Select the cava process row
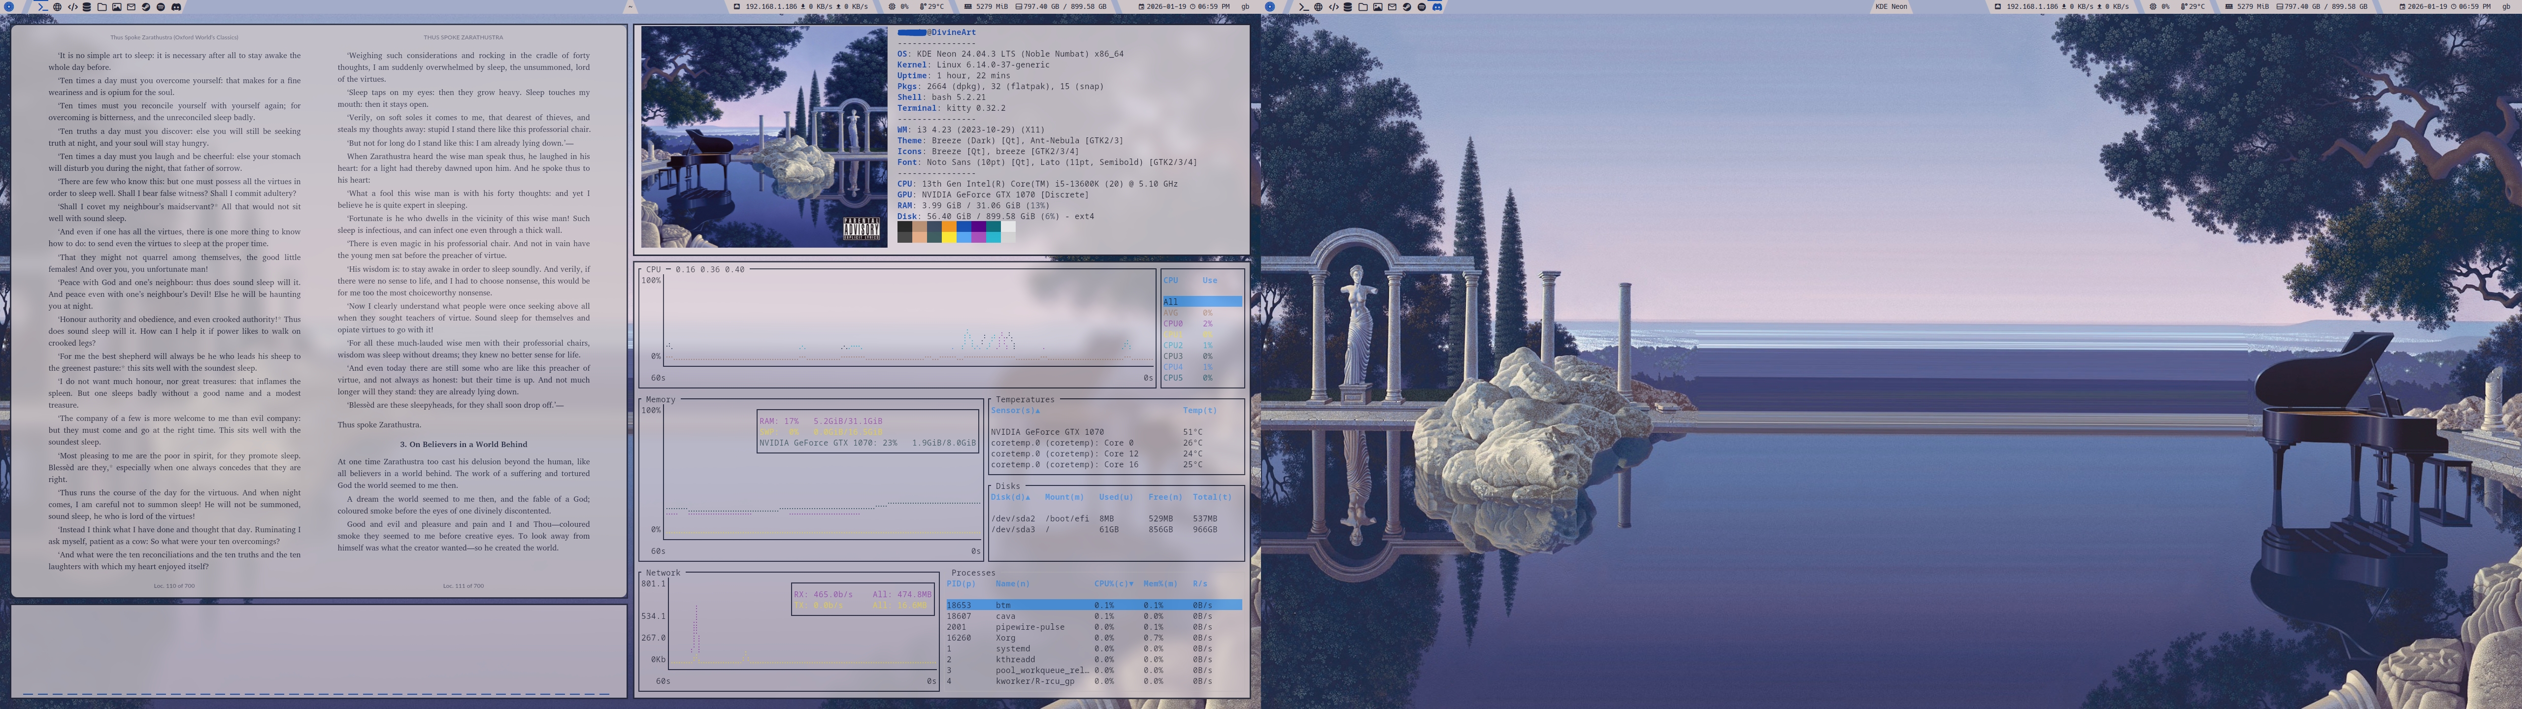 coord(1005,616)
